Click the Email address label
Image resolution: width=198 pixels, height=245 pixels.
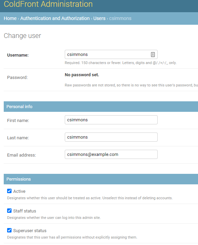(x=22, y=155)
